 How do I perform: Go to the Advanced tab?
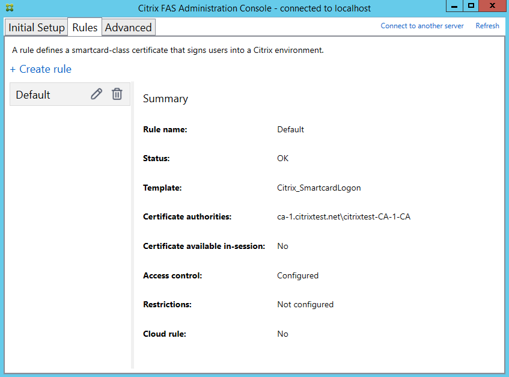[x=128, y=27]
